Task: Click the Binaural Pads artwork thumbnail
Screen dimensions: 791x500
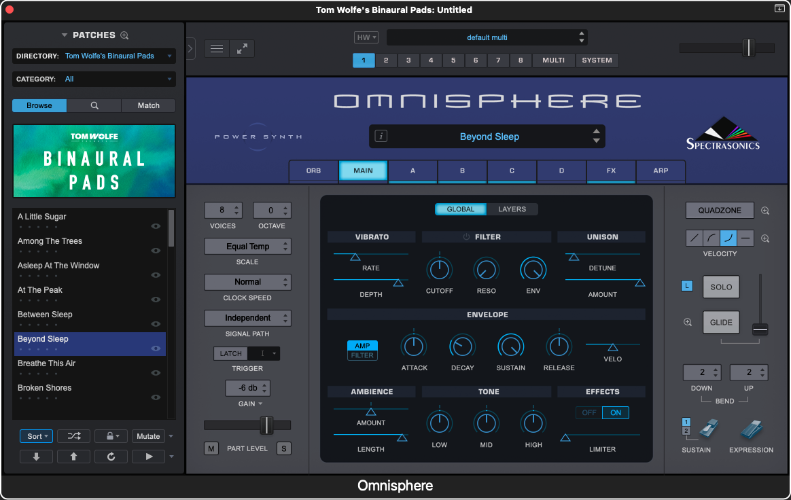Action: (94, 161)
